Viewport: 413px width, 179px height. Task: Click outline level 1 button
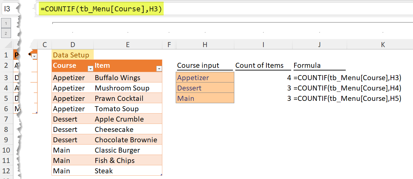pos(6,23)
